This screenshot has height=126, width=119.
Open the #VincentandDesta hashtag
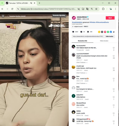(x=102, y=22)
